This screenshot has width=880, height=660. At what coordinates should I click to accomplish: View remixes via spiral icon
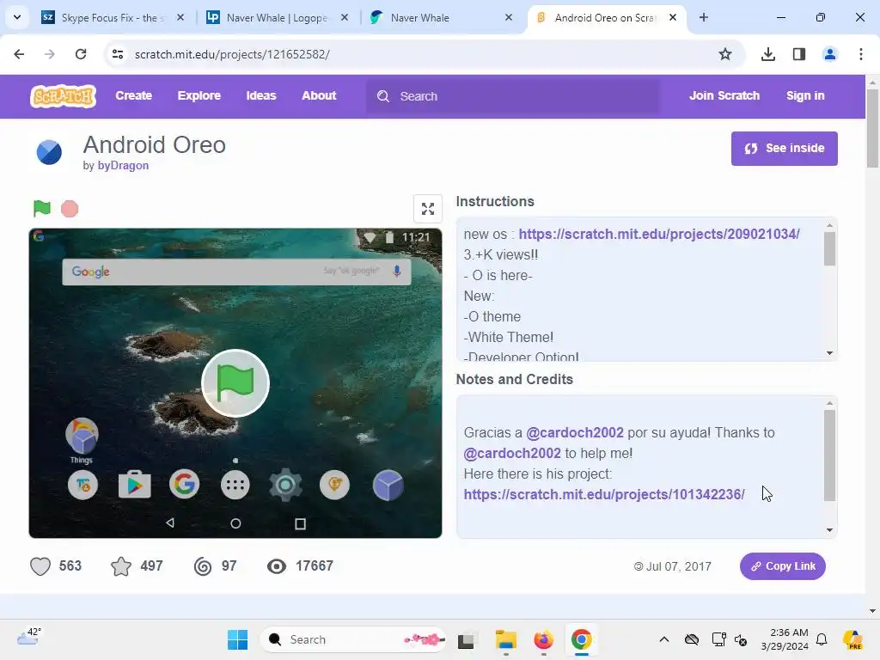(x=203, y=566)
